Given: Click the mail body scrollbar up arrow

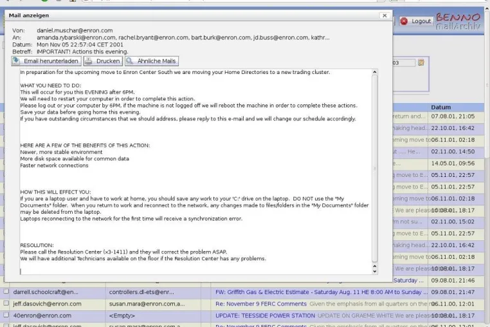Looking at the screenshot, I should [x=375, y=72].
